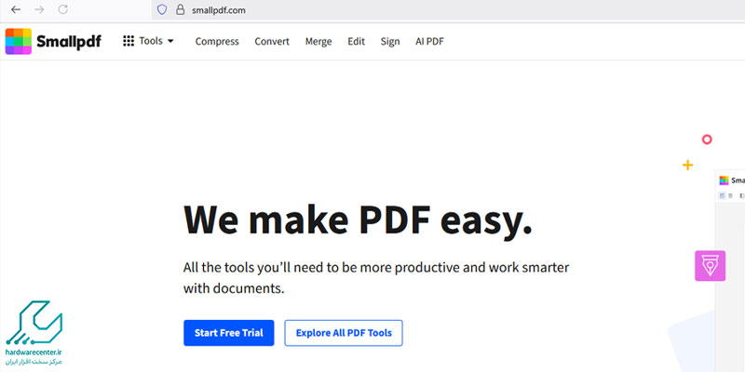This screenshot has height=372, width=745.
Task: Open the Edit navigation item
Action: point(356,42)
